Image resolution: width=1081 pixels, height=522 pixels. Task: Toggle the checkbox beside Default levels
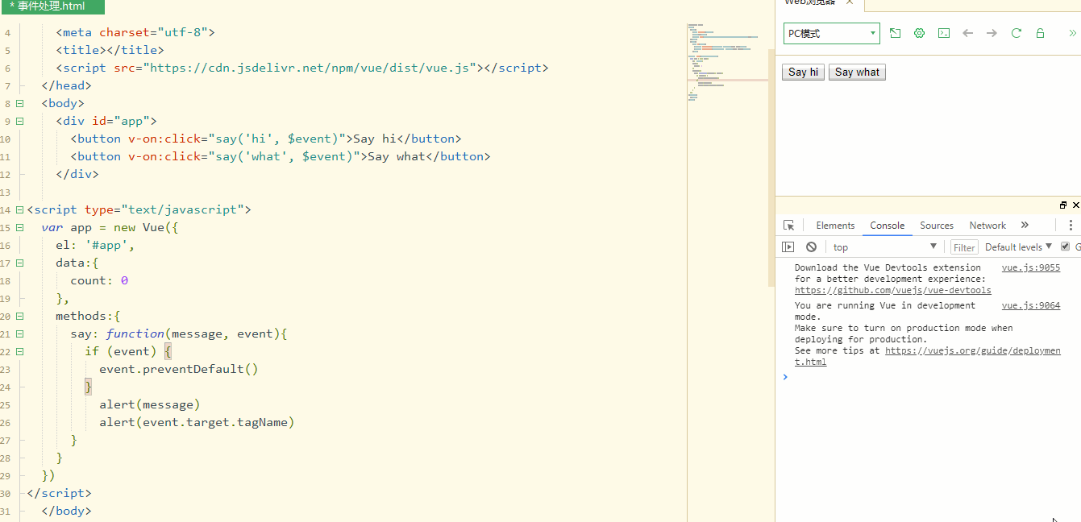coord(1066,246)
